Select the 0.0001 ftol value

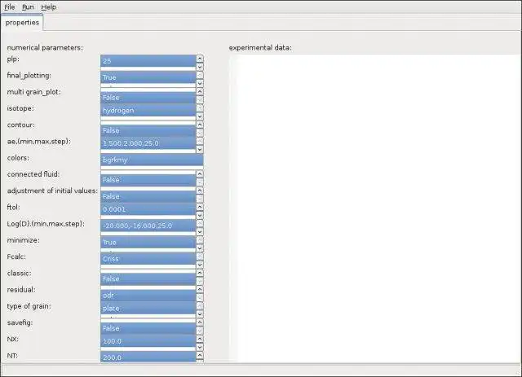[148, 209]
